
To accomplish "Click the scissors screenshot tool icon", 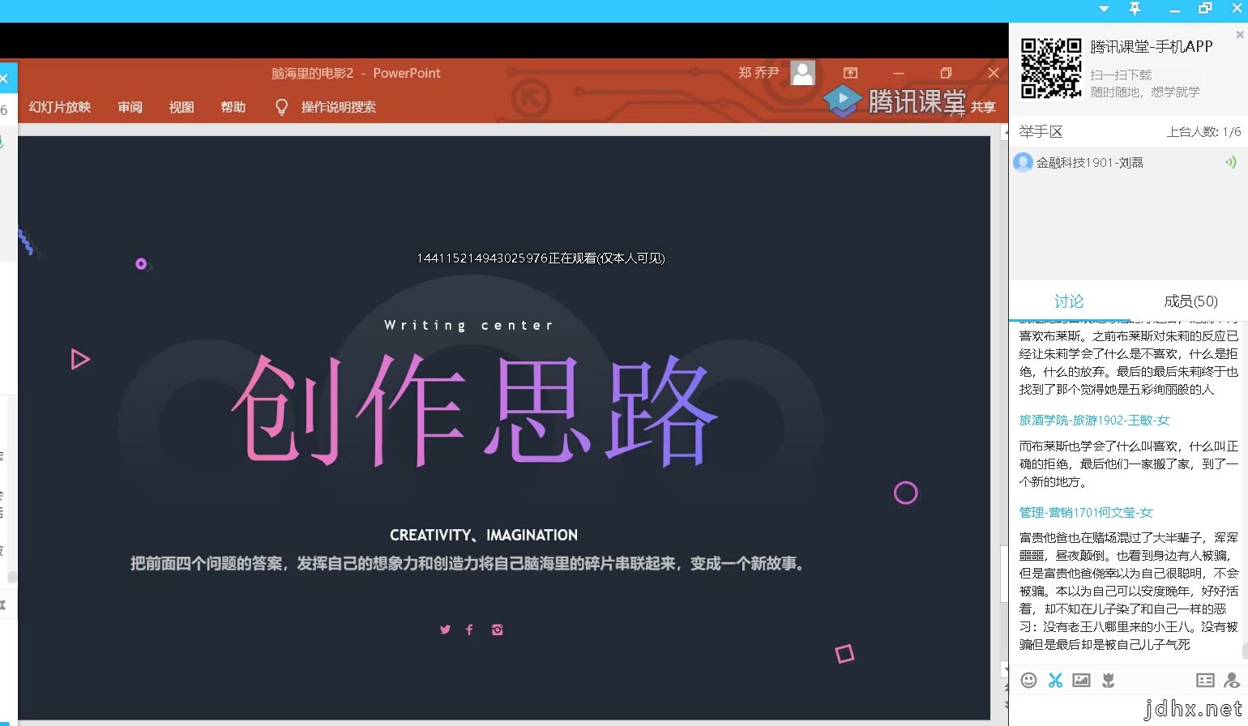I will pos(1055,681).
